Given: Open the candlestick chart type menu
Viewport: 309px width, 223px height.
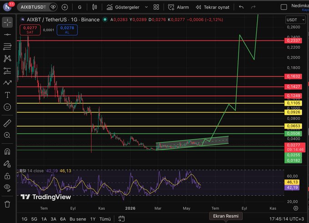Looking at the screenshot, I should point(95,7).
